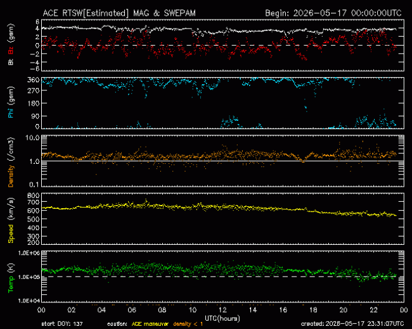Click the 'Begin: 2026-05-17 00:00:00UTC' timestamp
The width and height of the screenshot is (412, 329).
pyautogui.click(x=333, y=13)
